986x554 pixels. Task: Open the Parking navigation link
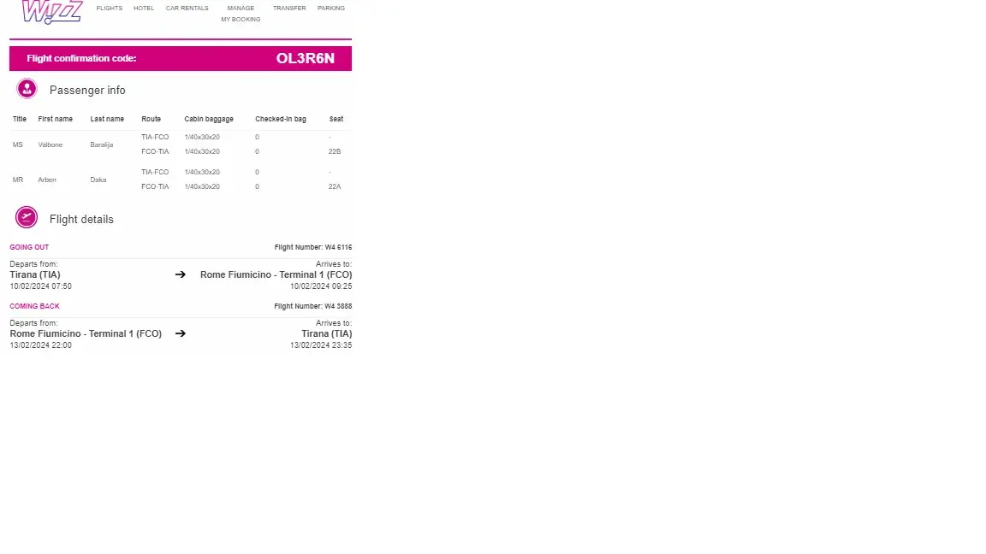pos(331,9)
